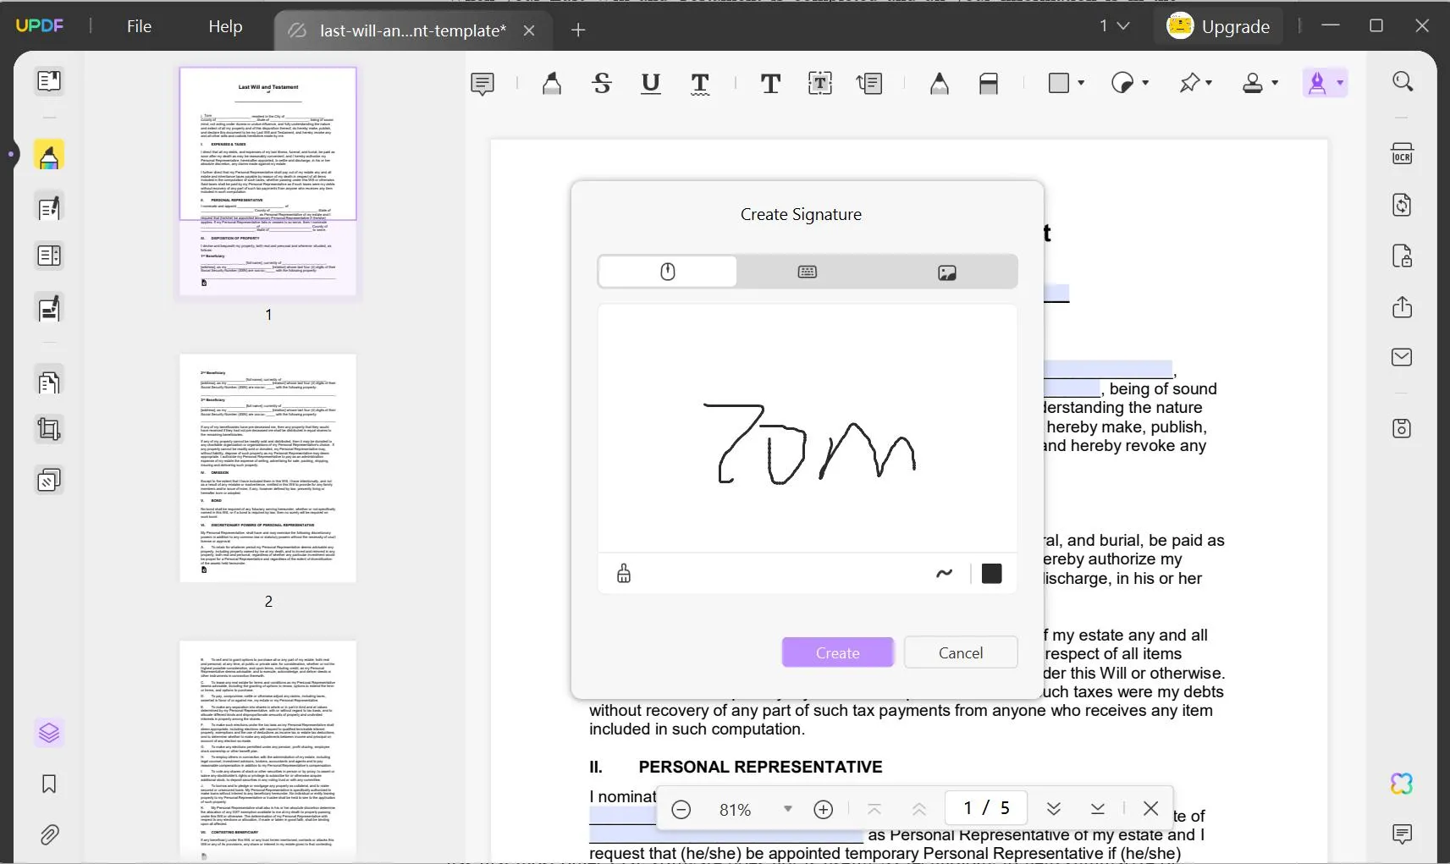
Task: Open the OCR recognition tool
Action: pyautogui.click(x=1403, y=153)
